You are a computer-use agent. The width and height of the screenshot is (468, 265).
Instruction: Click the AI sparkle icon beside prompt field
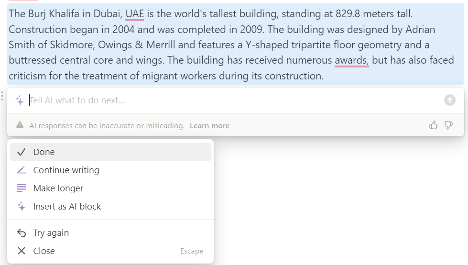(20, 100)
